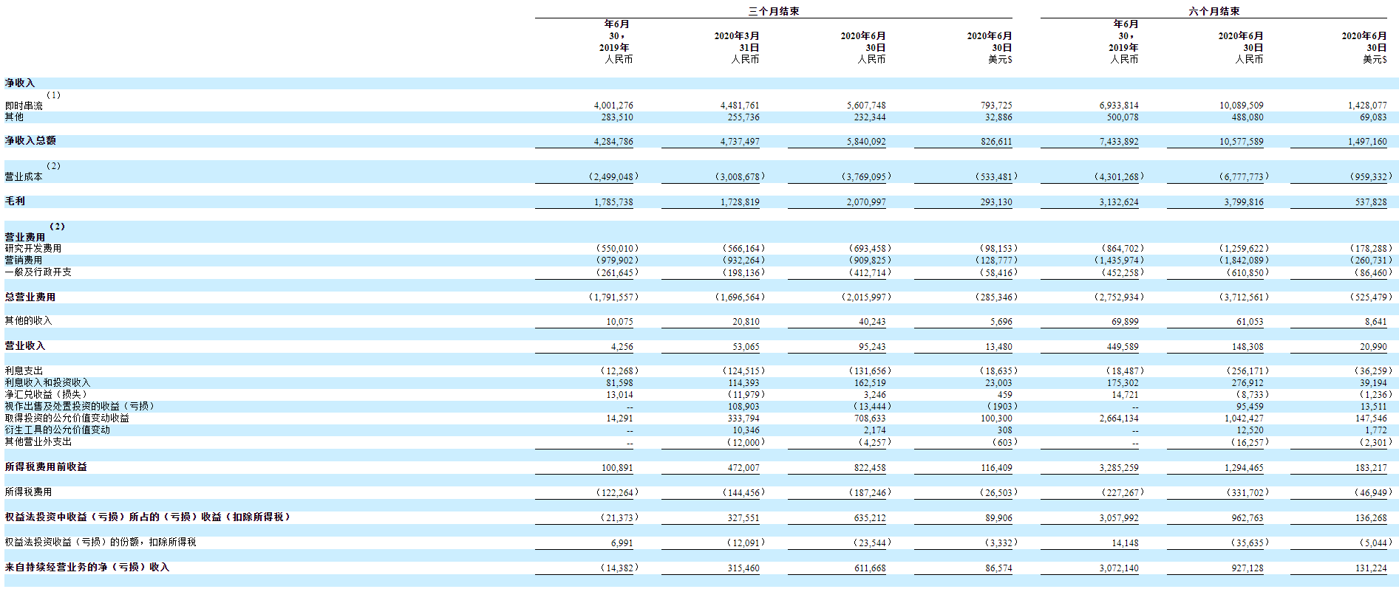Select the operating income value 4,256
Screen dimensions: 1399x589
click(x=622, y=346)
